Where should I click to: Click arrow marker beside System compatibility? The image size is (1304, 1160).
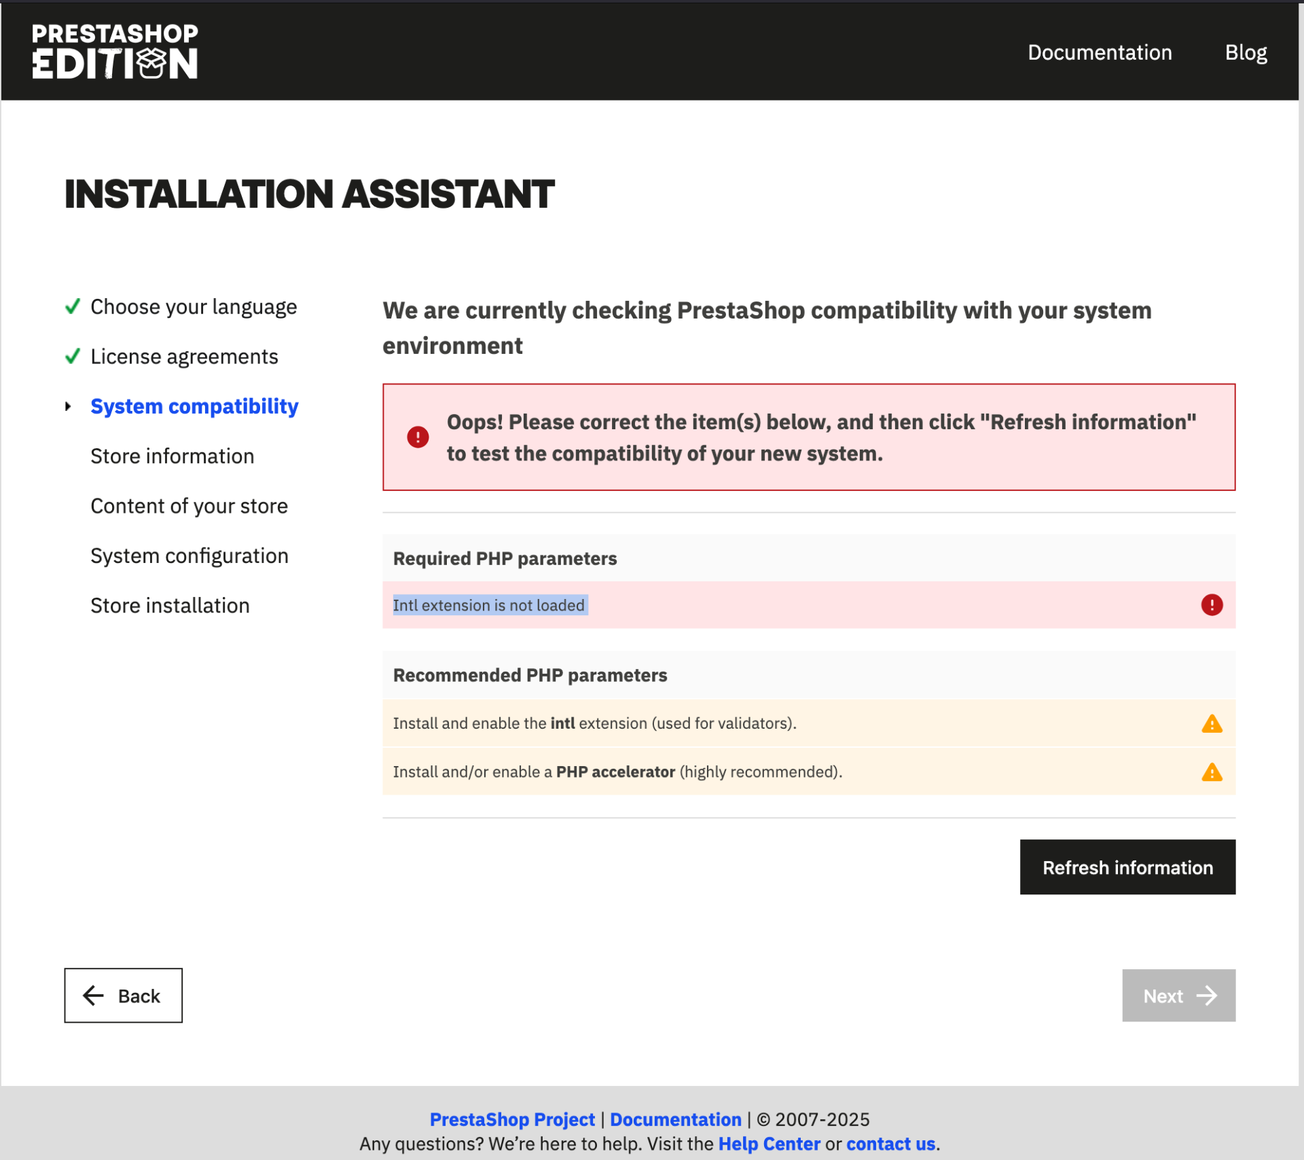68,406
